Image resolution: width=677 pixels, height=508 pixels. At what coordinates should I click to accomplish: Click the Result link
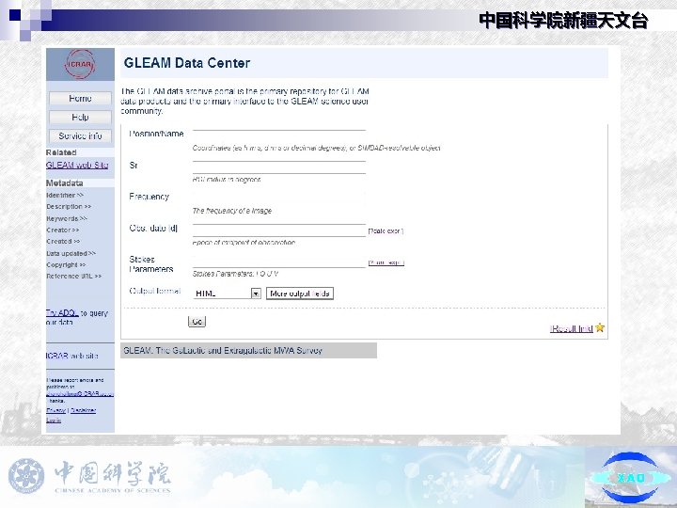point(572,328)
